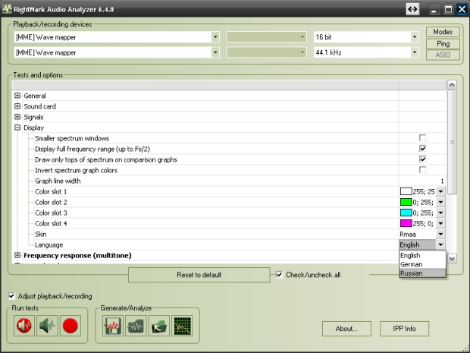Click the options list scrollbar thumb
The image size is (470, 353).
tap(452, 142)
